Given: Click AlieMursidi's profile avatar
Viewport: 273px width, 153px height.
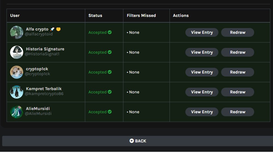Looking at the screenshot, I should tap(17, 112).
